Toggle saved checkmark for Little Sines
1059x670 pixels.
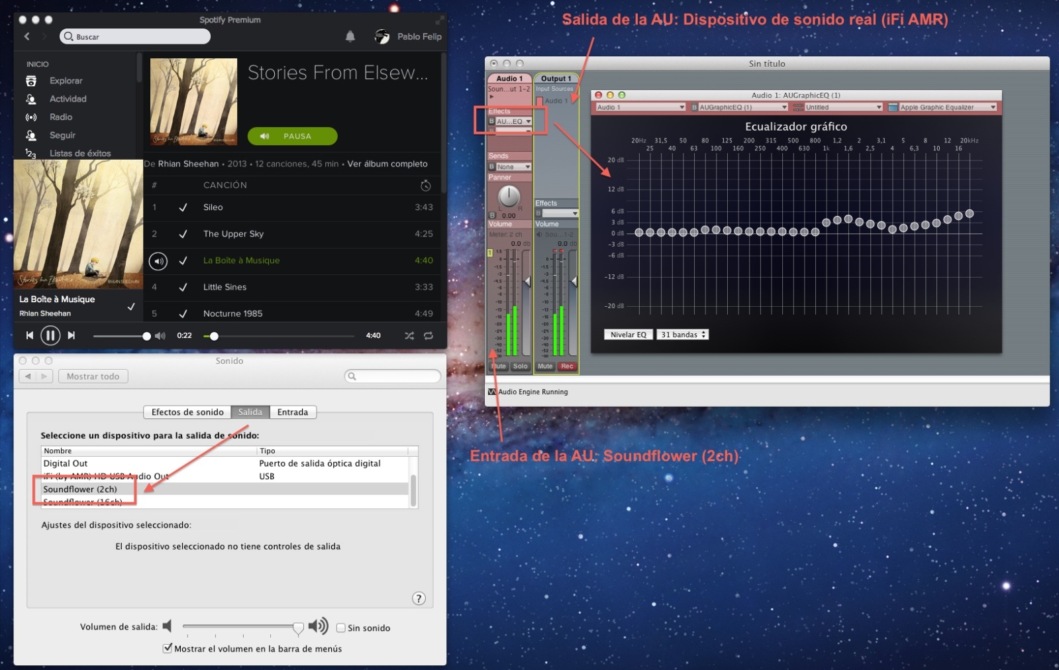point(183,287)
